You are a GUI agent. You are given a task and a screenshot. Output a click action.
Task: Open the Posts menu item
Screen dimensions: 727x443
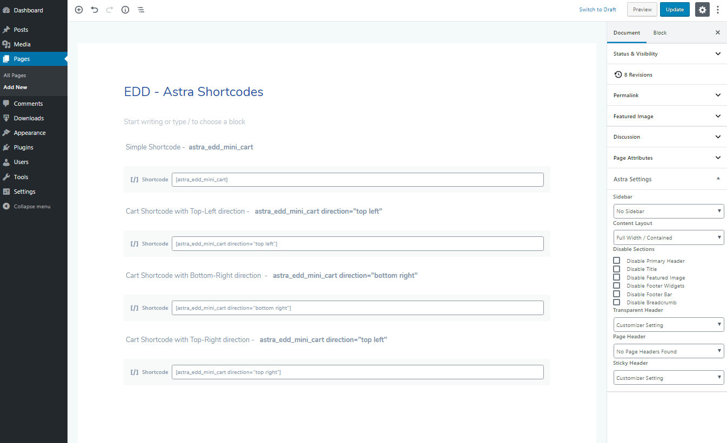[33, 30]
